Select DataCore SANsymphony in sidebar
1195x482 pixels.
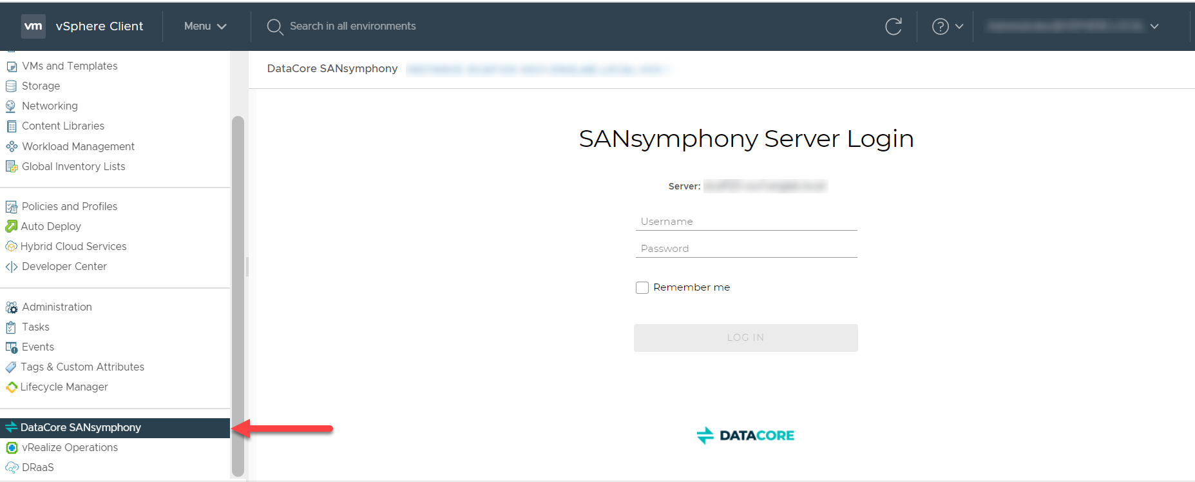coord(81,428)
